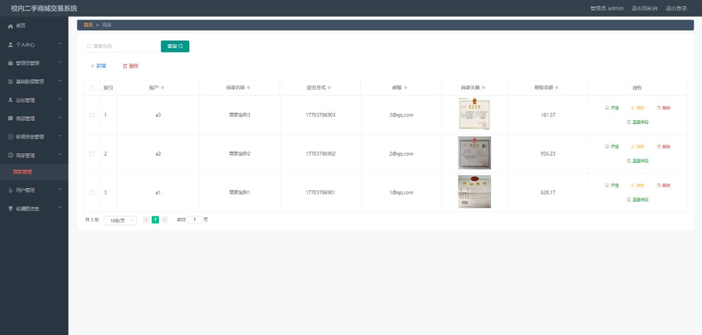Delete merchant a1 via row 删除
The image size is (702, 335).
click(x=663, y=185)
